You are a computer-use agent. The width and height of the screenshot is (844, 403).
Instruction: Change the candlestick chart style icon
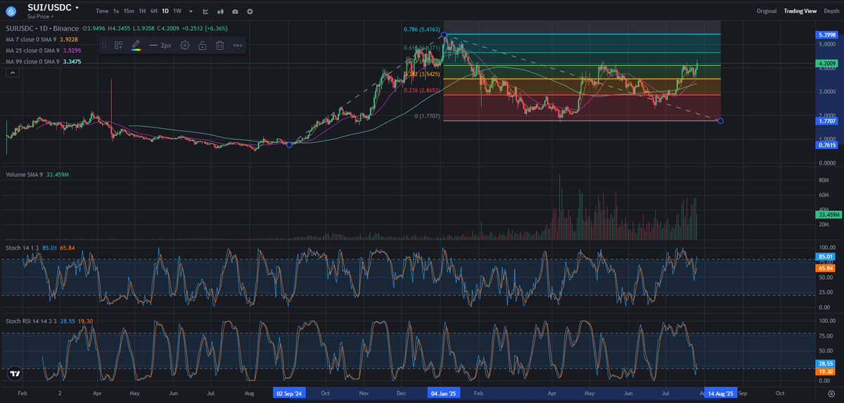[x=221, y=11]
